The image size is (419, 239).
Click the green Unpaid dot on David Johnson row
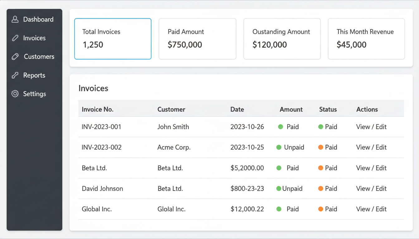coord(278,188)
